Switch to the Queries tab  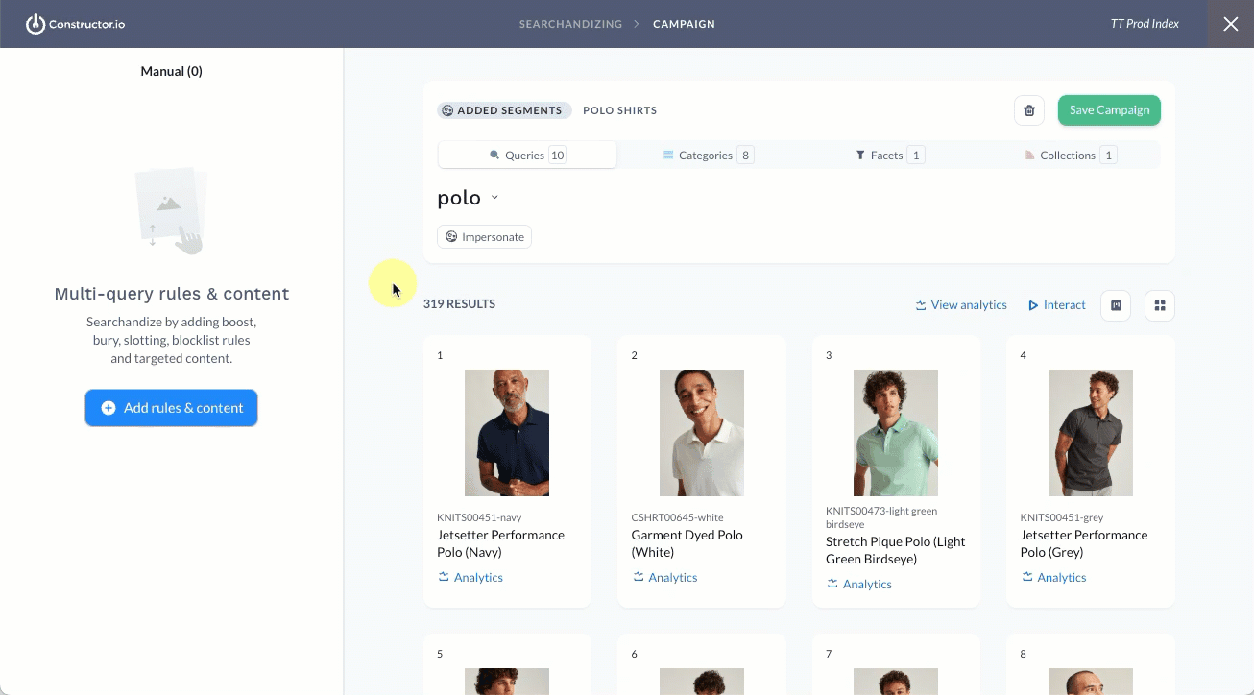click(x=527, y=155)
